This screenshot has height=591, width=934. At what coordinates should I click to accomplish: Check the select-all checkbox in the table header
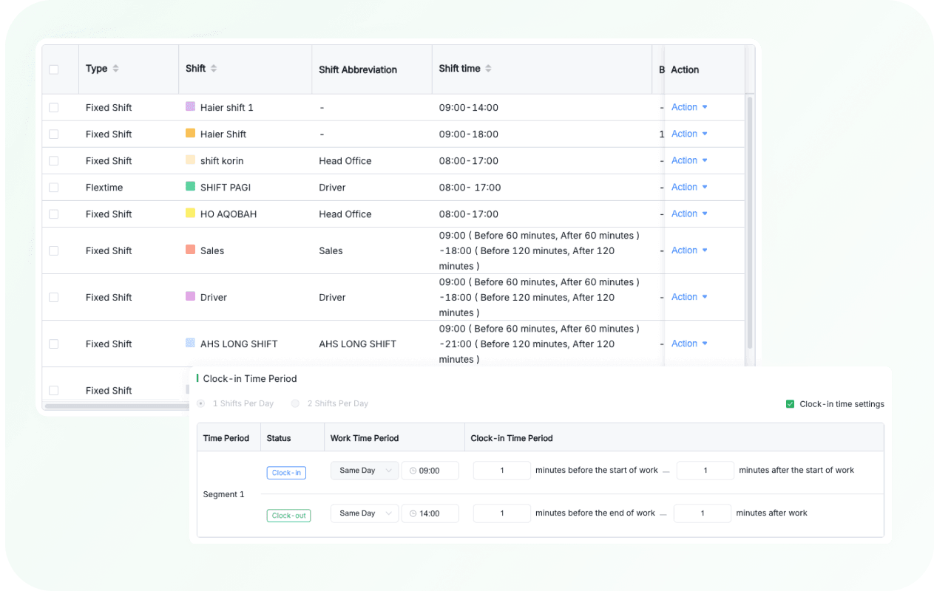coord(53,68)
